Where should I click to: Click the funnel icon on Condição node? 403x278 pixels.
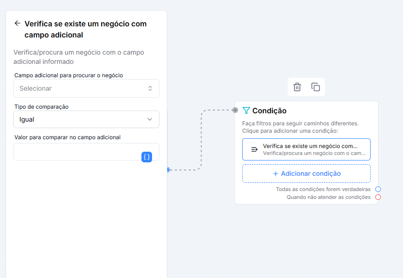246,111
